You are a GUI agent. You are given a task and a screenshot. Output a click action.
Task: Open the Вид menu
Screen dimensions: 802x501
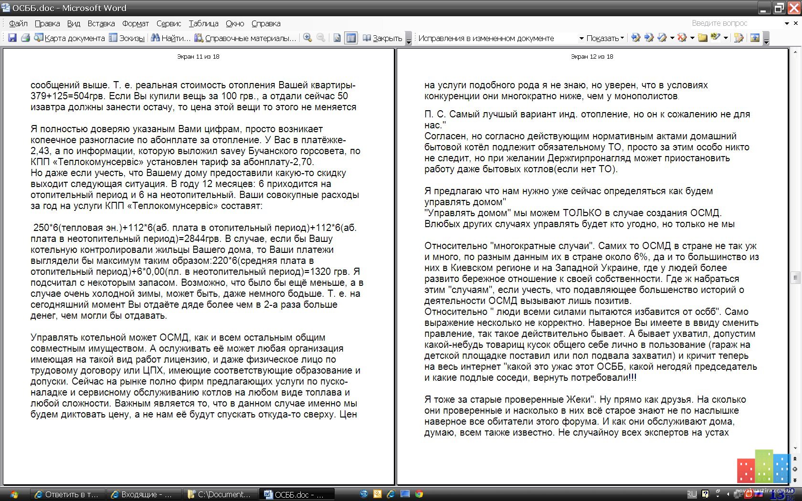(x=74, y=23)
